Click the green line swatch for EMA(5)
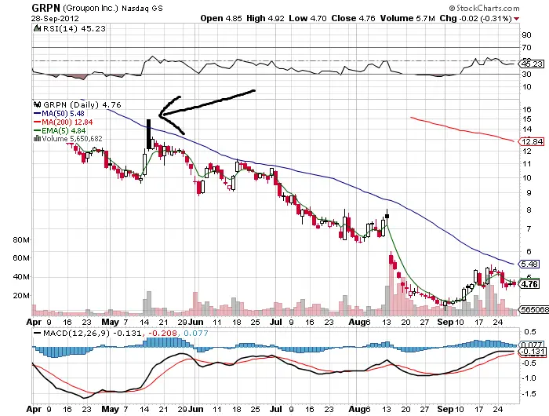This screenshot has width=549, height=416. point(38,130)
